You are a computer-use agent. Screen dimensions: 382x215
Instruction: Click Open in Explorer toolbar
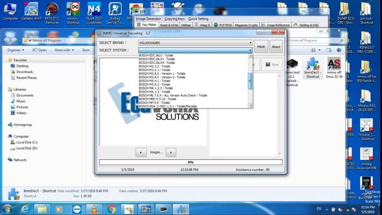click(x=39, y=50)
